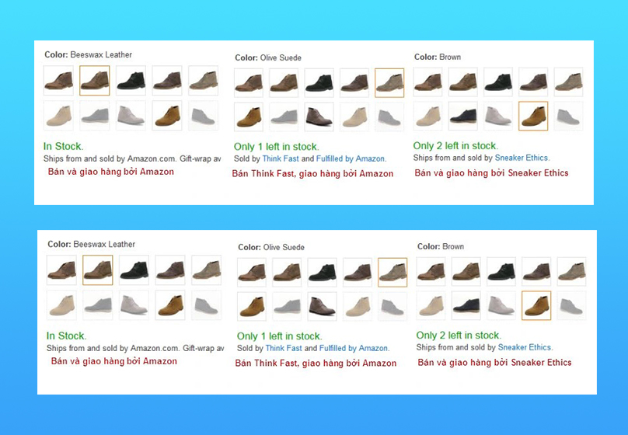Screen dimensions: 628x435
Task: Select the sand beige boot in bottom Brown group
Action: point(431,306)
